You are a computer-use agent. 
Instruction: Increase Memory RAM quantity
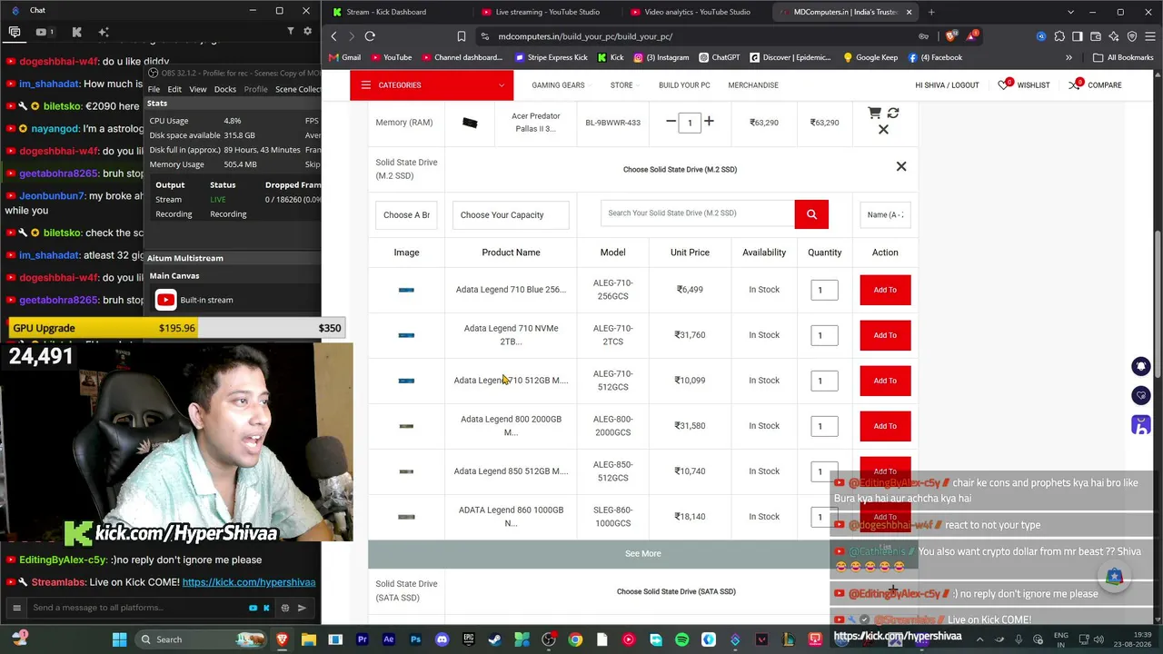[709, 122]
